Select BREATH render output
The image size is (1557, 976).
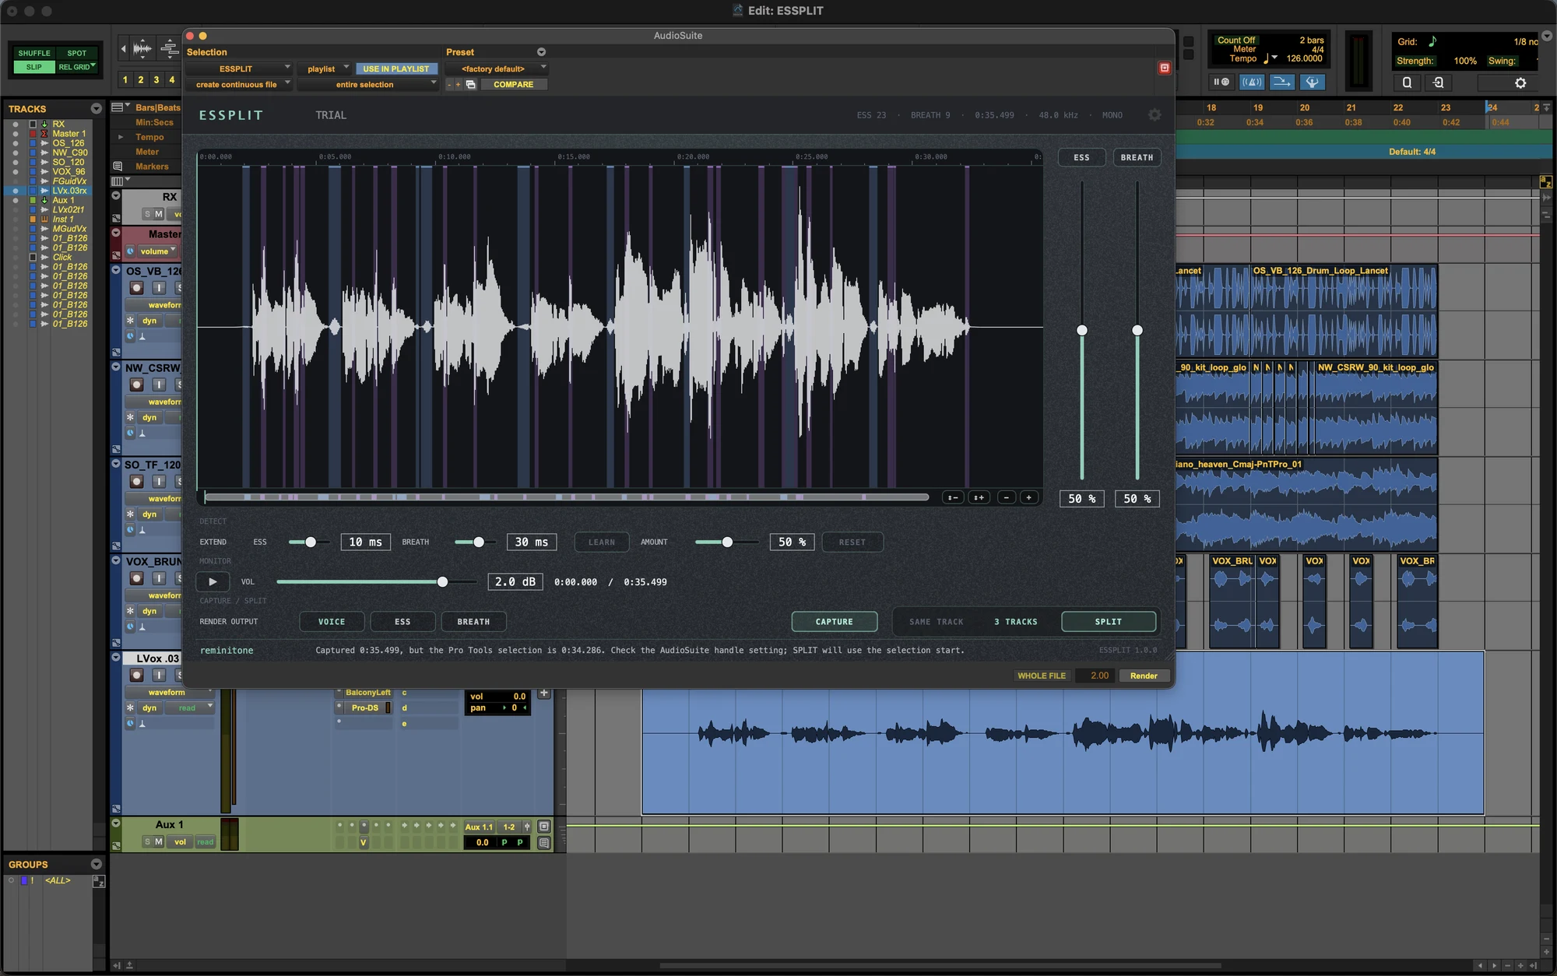pyautogui.click(x=473, y=622)
